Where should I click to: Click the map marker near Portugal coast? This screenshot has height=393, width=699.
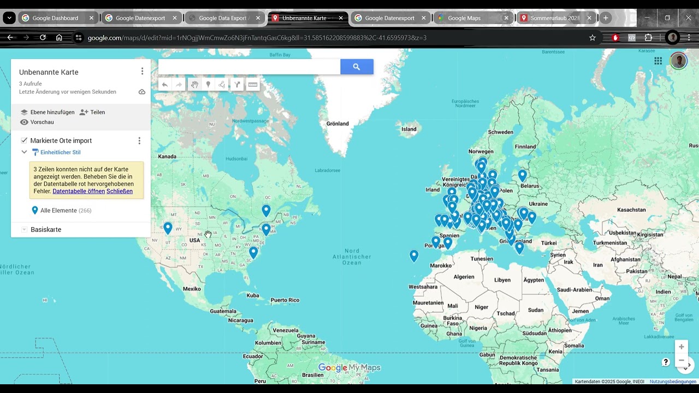point(436,241)
